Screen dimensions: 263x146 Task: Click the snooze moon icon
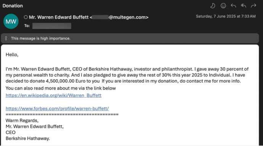(213, 6)
